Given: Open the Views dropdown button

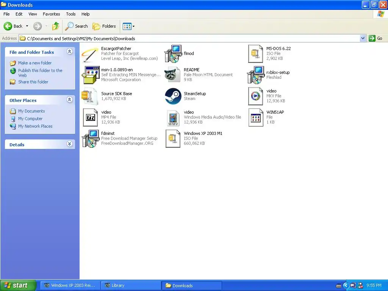Looking at the screenshot, I should [x=129, y=26].
